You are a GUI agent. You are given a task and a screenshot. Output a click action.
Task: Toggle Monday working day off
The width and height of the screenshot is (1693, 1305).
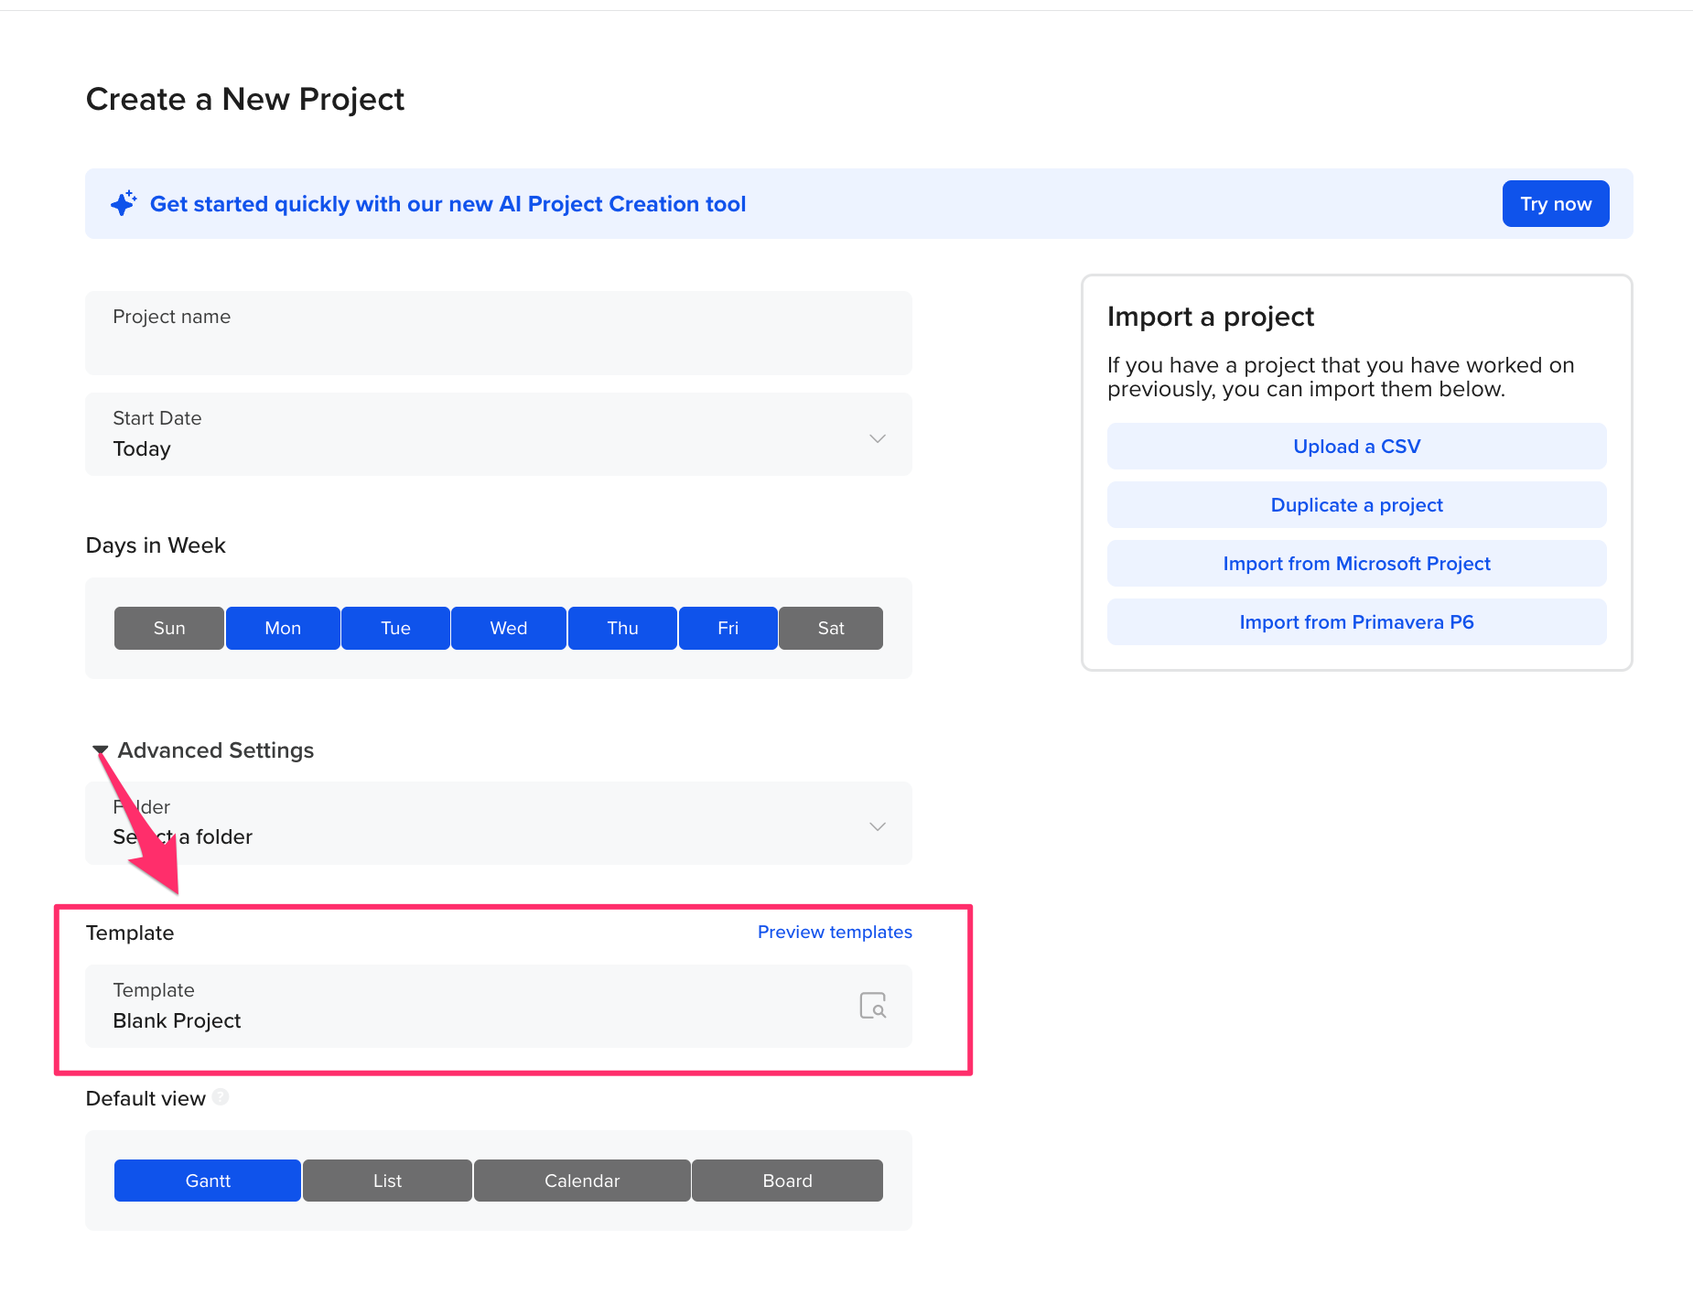(x=283, y=628)
